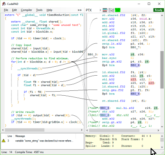Viewport: 165px width, 155px height.
Task: Toggle the colored lines highlight icon
Action: tap(105, 10)
